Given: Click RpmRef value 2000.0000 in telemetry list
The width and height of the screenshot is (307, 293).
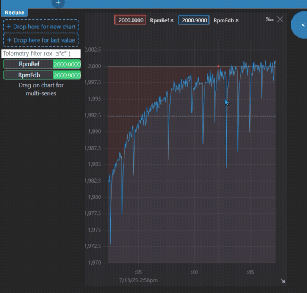Looking at the screenshot, I should click(x=67, y=64).
